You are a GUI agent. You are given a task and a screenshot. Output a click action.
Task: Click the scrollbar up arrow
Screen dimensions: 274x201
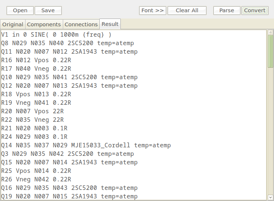[270, 33]
